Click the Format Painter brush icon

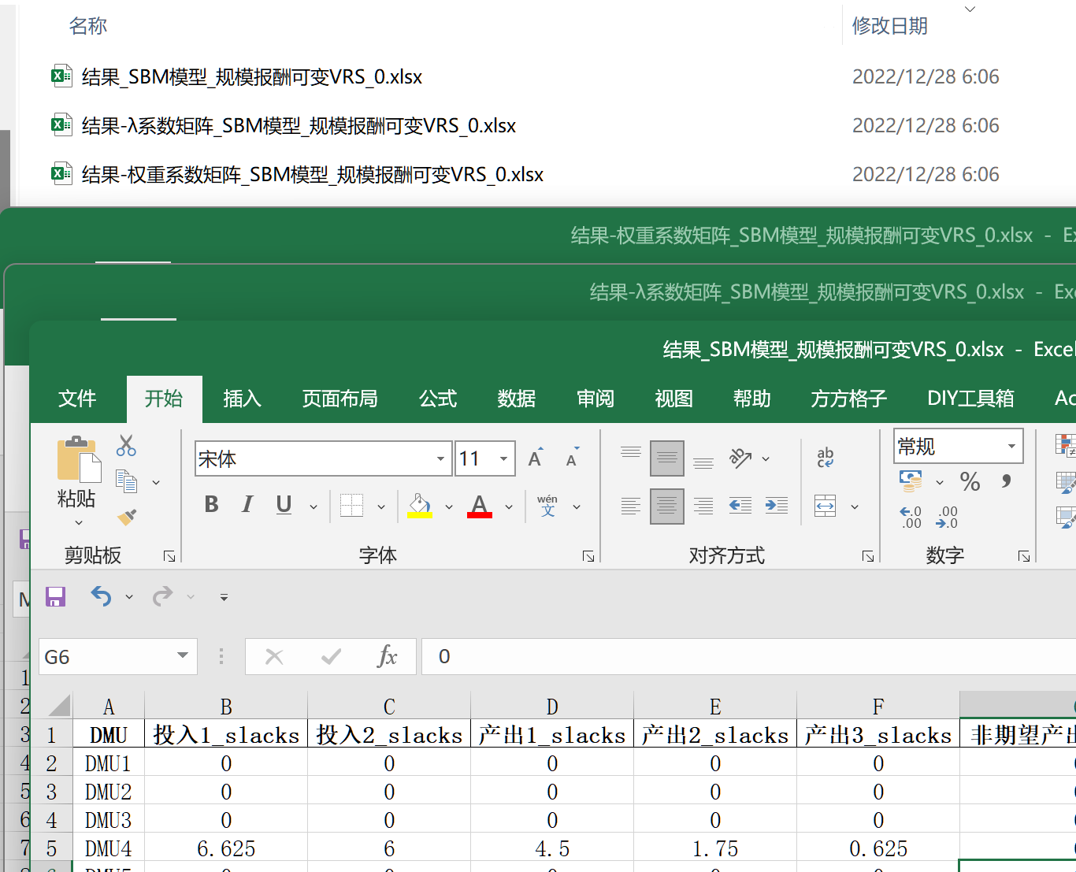(x=126, y=517)
